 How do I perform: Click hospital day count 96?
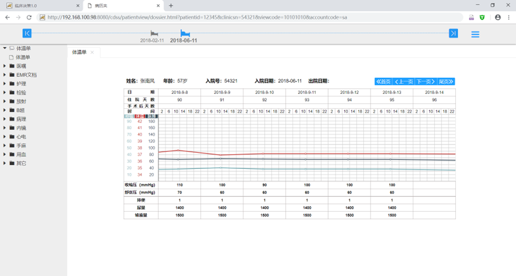(434, 100)
